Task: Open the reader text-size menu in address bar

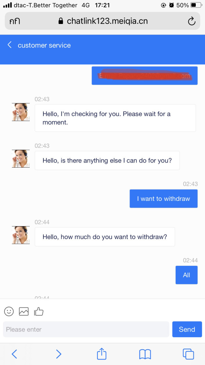Action: tap(15, 21)
